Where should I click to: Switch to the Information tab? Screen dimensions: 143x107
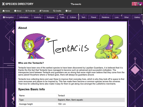[x=24, y=17]
